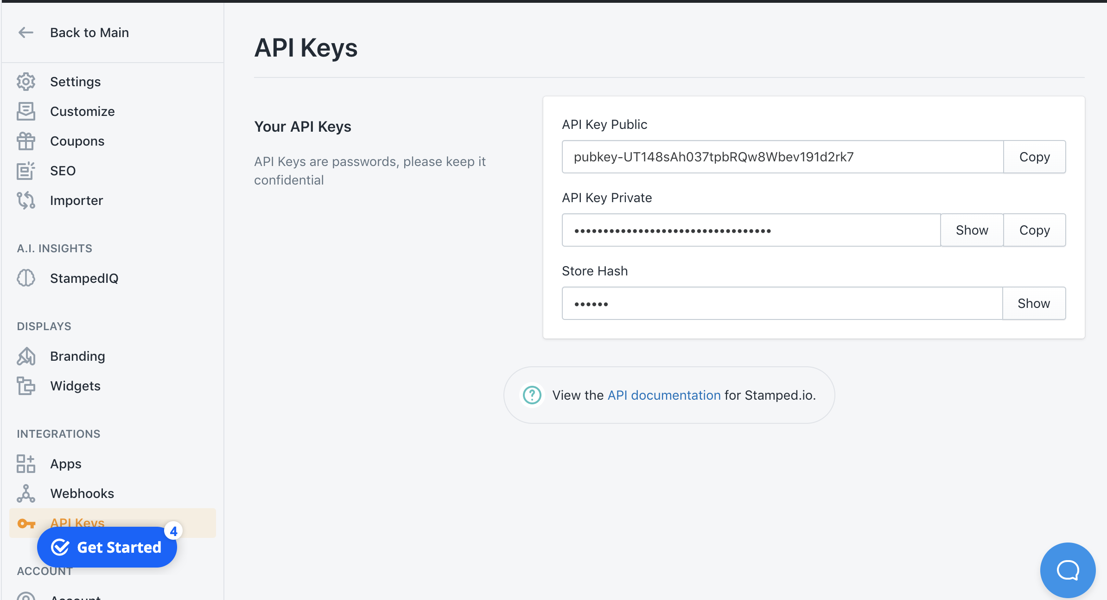1107x600 pixels.
Task: Click the Settings gear icon
Action: [x=26, y=82]
